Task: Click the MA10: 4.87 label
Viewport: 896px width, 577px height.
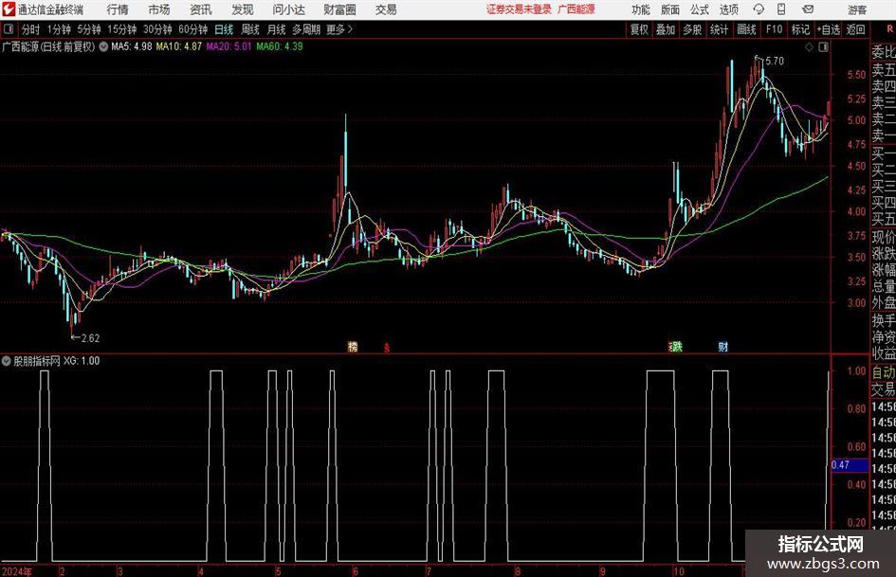Action: (x=179, y=46)
